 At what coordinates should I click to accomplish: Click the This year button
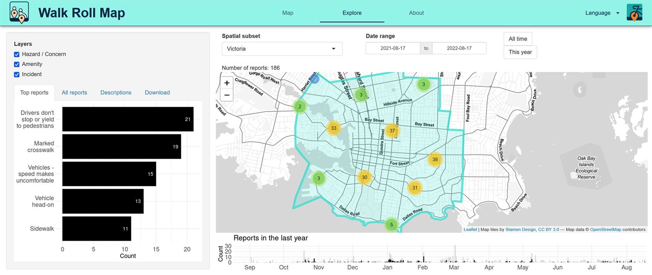pyautogui.click(x=520, y=52)
